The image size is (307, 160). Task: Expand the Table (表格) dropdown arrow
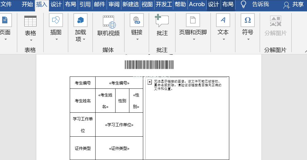pos(30,40)
